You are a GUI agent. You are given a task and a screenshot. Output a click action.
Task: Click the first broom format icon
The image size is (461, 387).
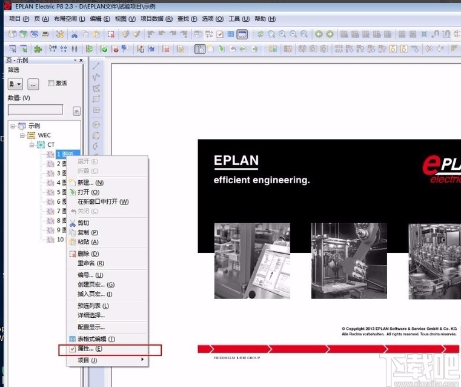coord(125,35)
